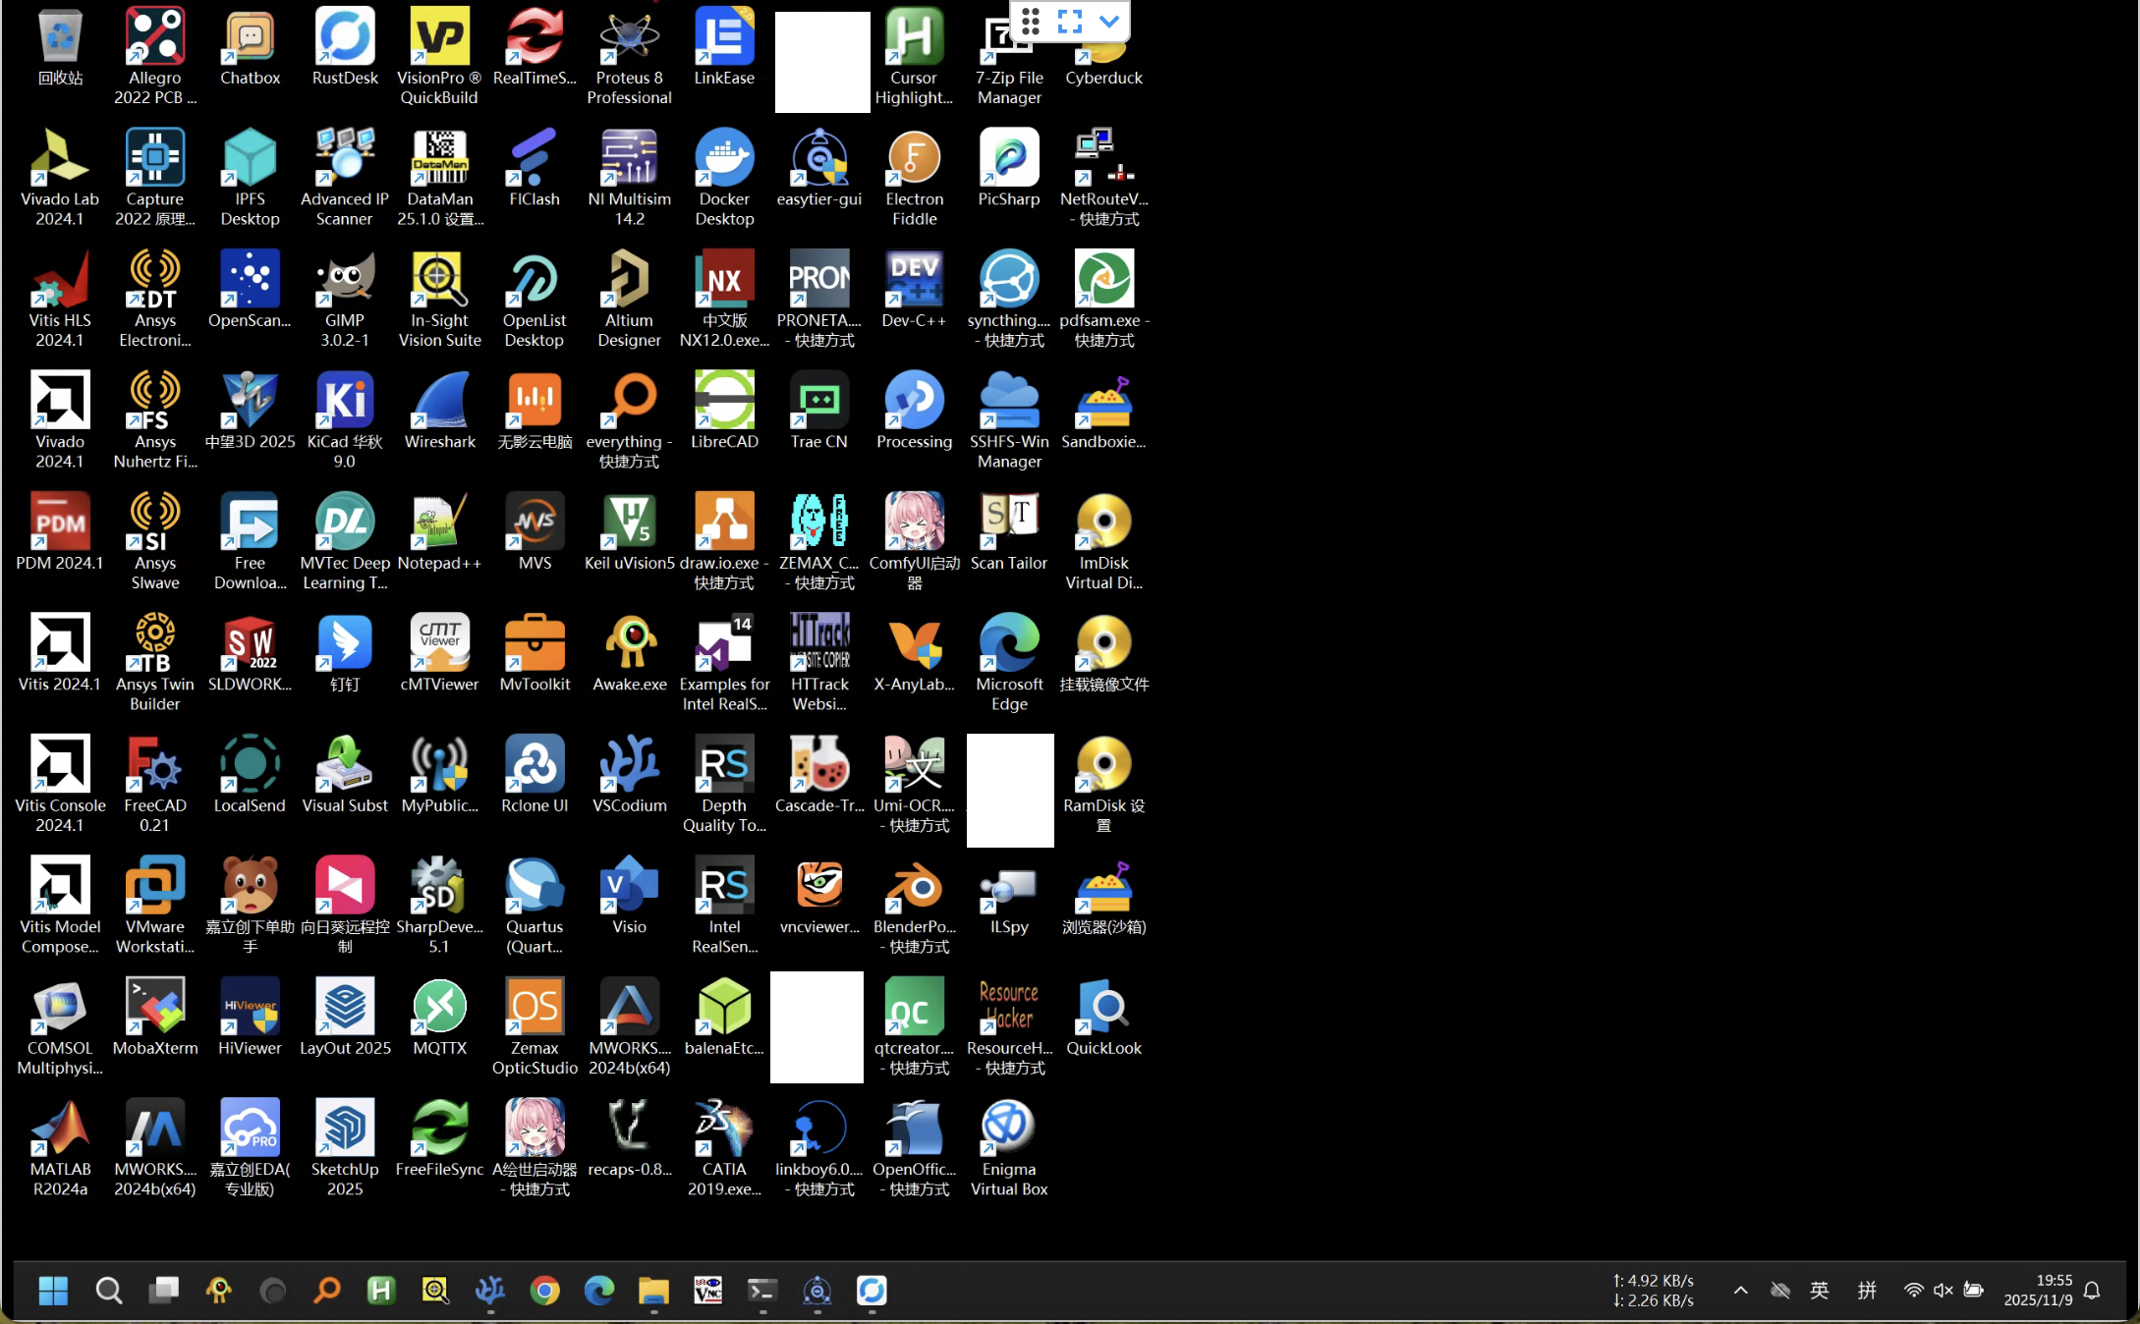
Task: Toggle the speaker mute tray icon
Action: pos(1943,1290)
